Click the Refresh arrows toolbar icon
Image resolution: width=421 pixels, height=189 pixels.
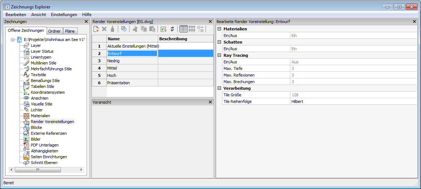click(172, 29)
